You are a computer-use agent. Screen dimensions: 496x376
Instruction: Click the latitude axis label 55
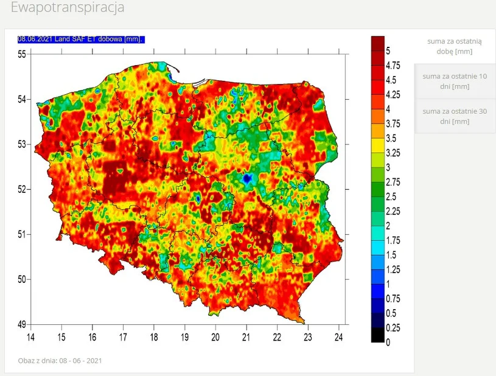pyautogui.click(x=21, y=54)
